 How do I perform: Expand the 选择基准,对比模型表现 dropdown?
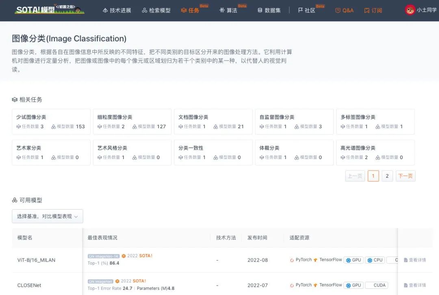47,216
